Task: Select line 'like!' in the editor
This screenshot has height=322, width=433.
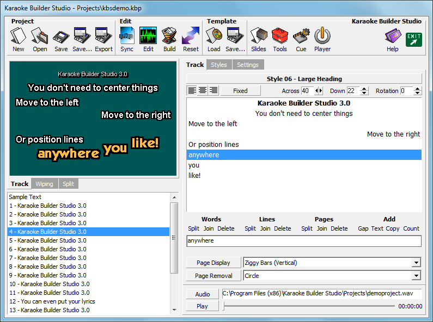Action: pos(304,175)
